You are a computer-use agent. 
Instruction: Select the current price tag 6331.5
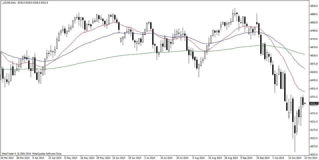coord(314,103)
